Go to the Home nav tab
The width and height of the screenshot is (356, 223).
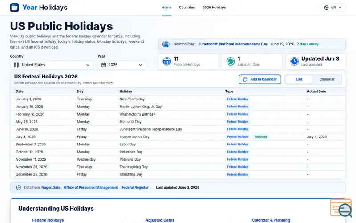tap(166, 8)
